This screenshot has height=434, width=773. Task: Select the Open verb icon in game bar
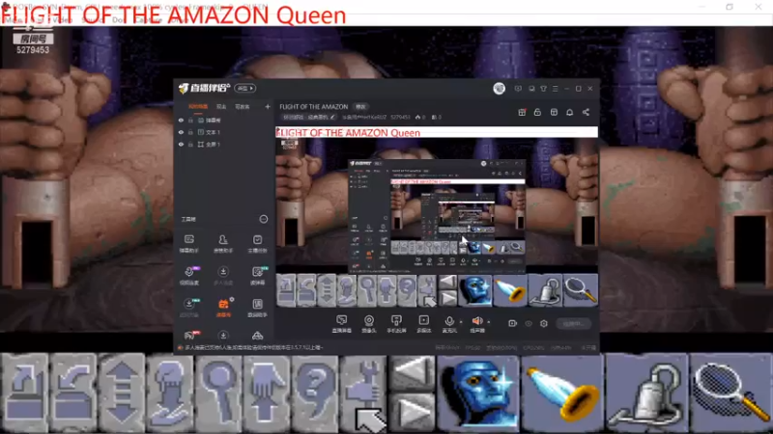pos(25,393)
